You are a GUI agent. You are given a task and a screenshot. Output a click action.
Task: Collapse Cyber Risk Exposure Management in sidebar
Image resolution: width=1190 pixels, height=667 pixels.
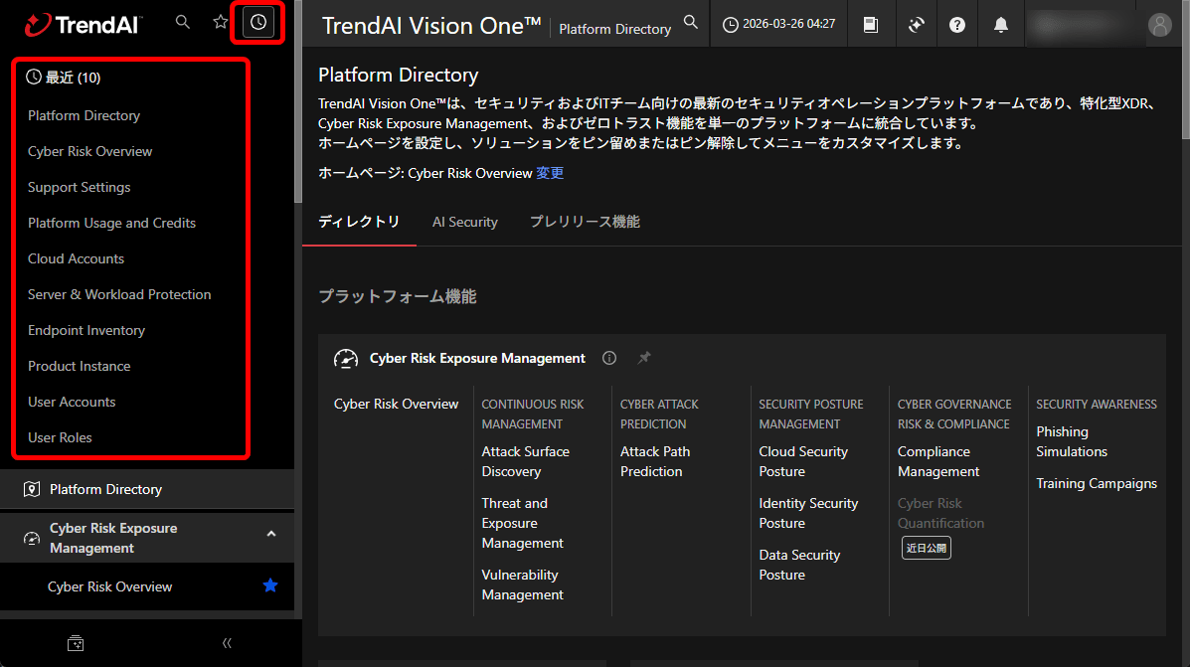pos(271,534)
